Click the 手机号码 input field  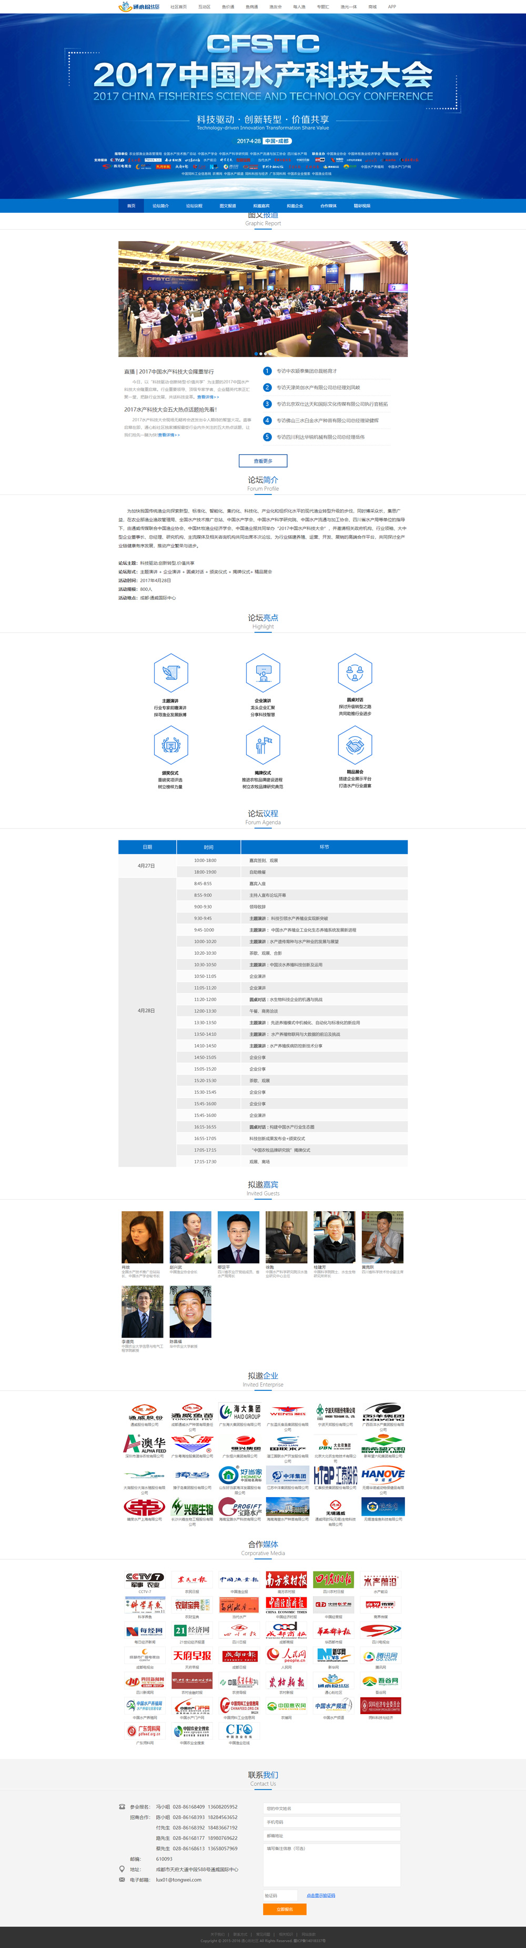click(331, 1823)
